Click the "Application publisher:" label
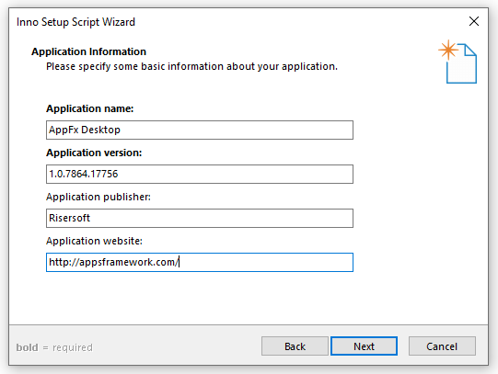Screen dimensions: 498x374 (x=98, y=197)
